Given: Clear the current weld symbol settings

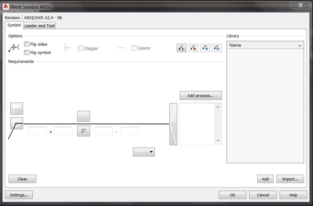Looking at the screenshot, I should 22,179.
